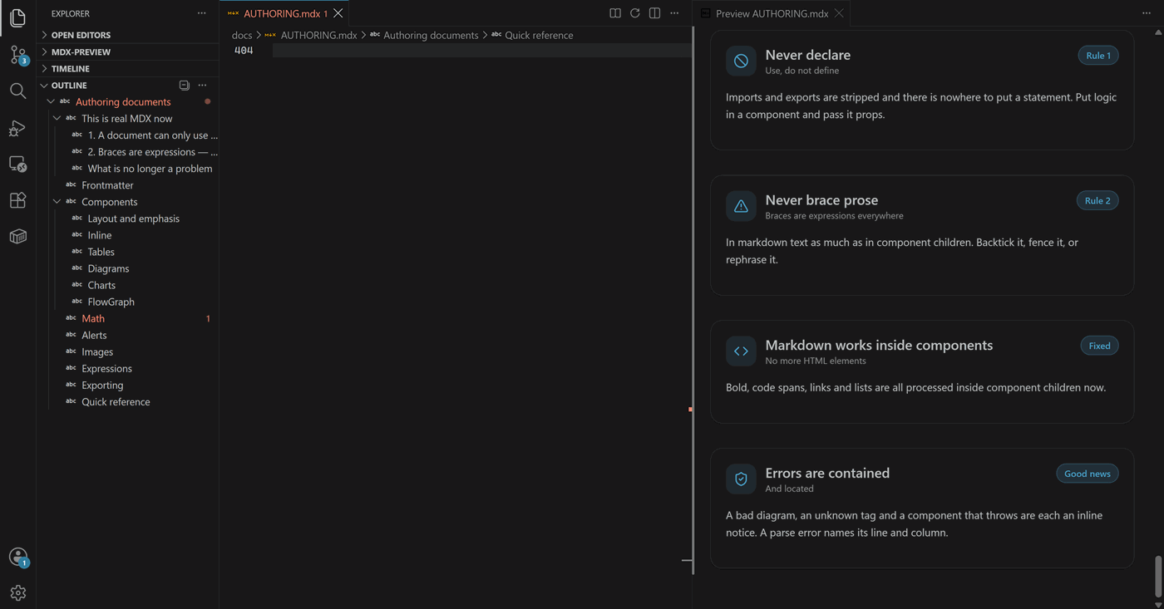The image size is (1164, 609).
Task: Select Diagrams in the outline
Action: [x=108, y=268]
